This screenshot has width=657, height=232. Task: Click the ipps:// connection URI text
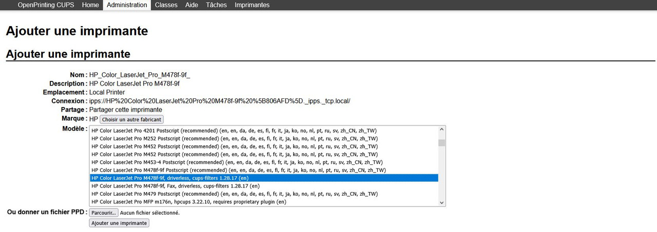220,101
